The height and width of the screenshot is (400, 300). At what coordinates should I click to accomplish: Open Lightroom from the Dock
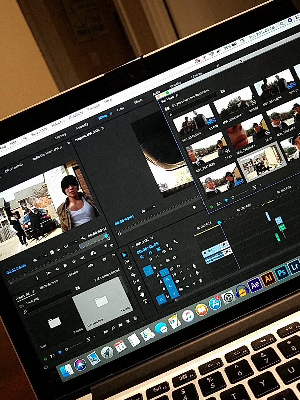(294, 267)
